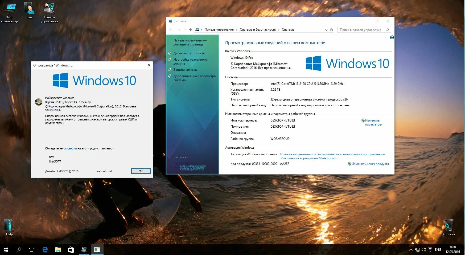
Task: Click OK in the About Windows dialog
Action: pos(141,171)
